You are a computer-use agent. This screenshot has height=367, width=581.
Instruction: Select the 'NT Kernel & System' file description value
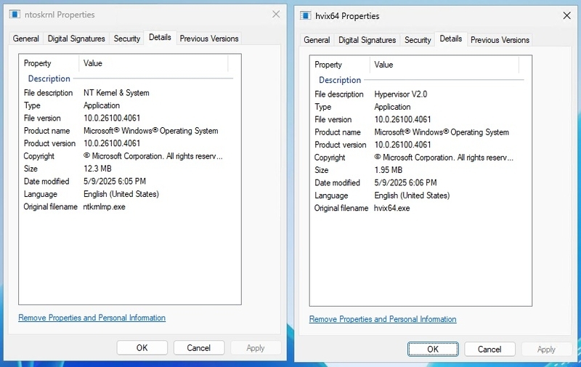click(x=116, y=93)
